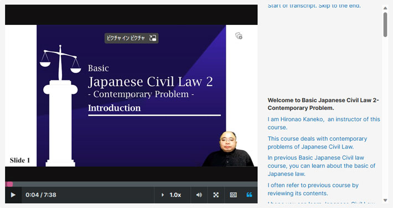Screen dimensions: 393x208
Task: Click the transcript scrollbar up arrow
Action: (385, 8)
